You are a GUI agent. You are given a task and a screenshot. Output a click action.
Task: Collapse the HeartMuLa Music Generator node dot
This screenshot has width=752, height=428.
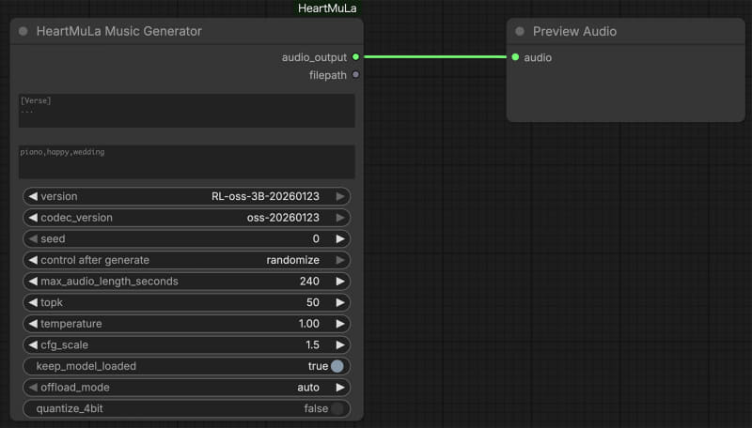[x=23, y=32]
